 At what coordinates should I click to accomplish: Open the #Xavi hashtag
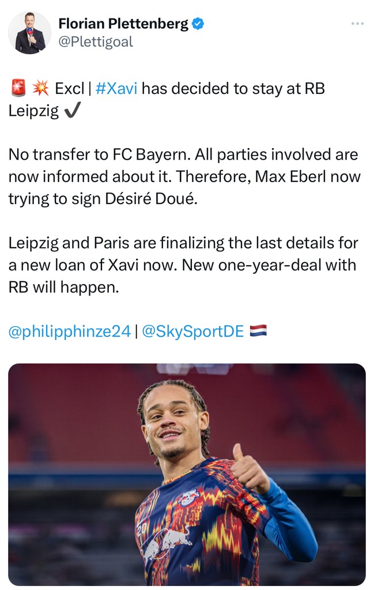116,89
